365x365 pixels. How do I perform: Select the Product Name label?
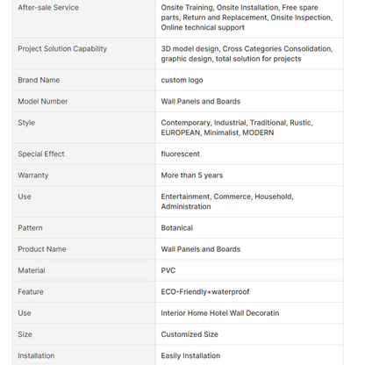(x=42, y=249)
